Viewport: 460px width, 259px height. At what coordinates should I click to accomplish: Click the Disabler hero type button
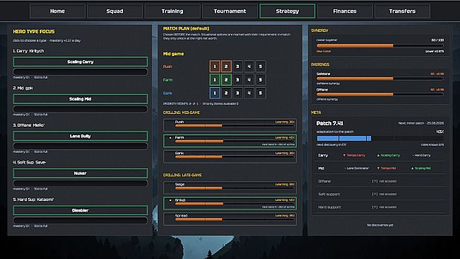(80, 211)
